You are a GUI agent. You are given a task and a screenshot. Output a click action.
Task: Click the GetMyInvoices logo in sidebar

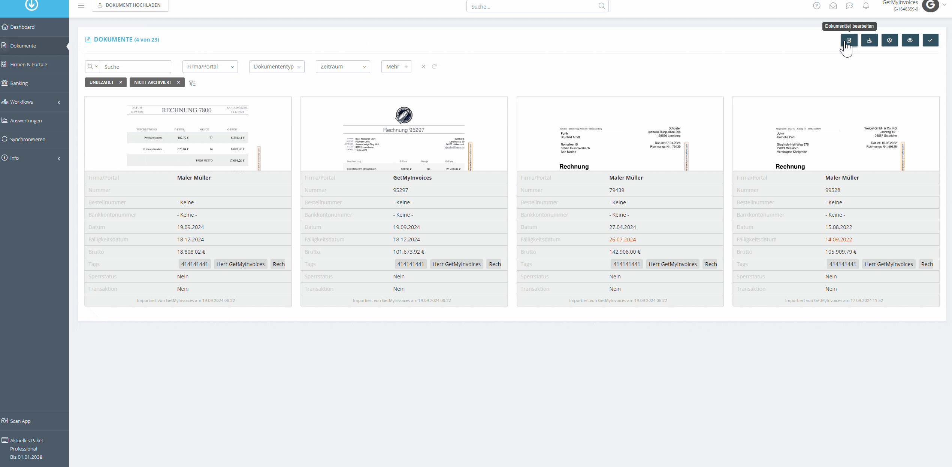(31, 4)
